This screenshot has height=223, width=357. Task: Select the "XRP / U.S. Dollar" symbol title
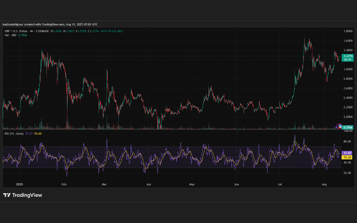point(16,31)
